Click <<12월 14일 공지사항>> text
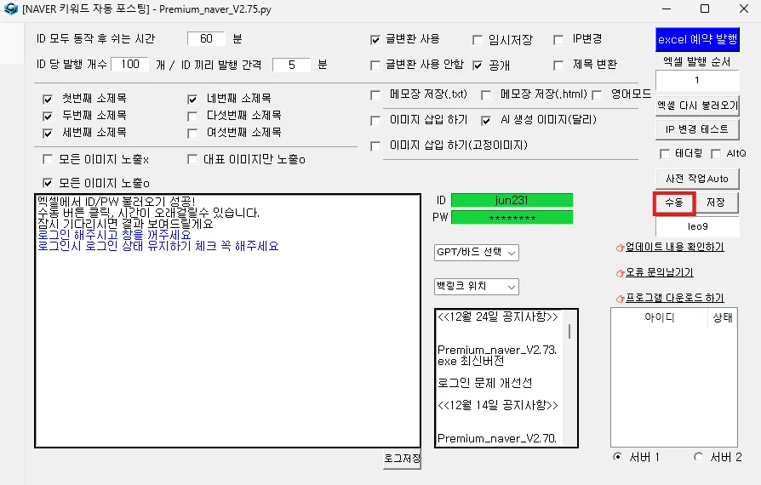The height and width of the screenshot is (485, 761). click(497, 405)
